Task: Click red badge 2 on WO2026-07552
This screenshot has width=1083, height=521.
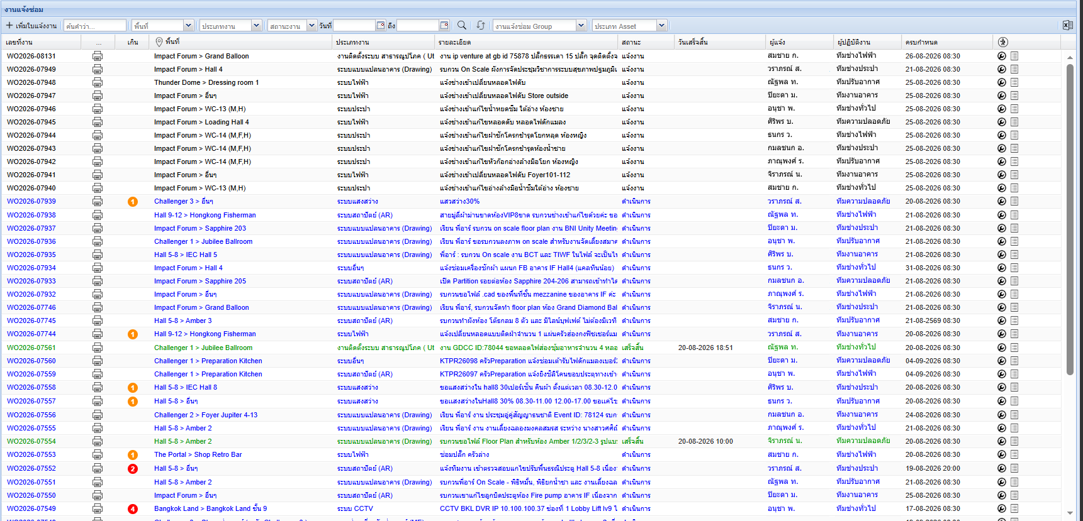Action: coord(133,469)
